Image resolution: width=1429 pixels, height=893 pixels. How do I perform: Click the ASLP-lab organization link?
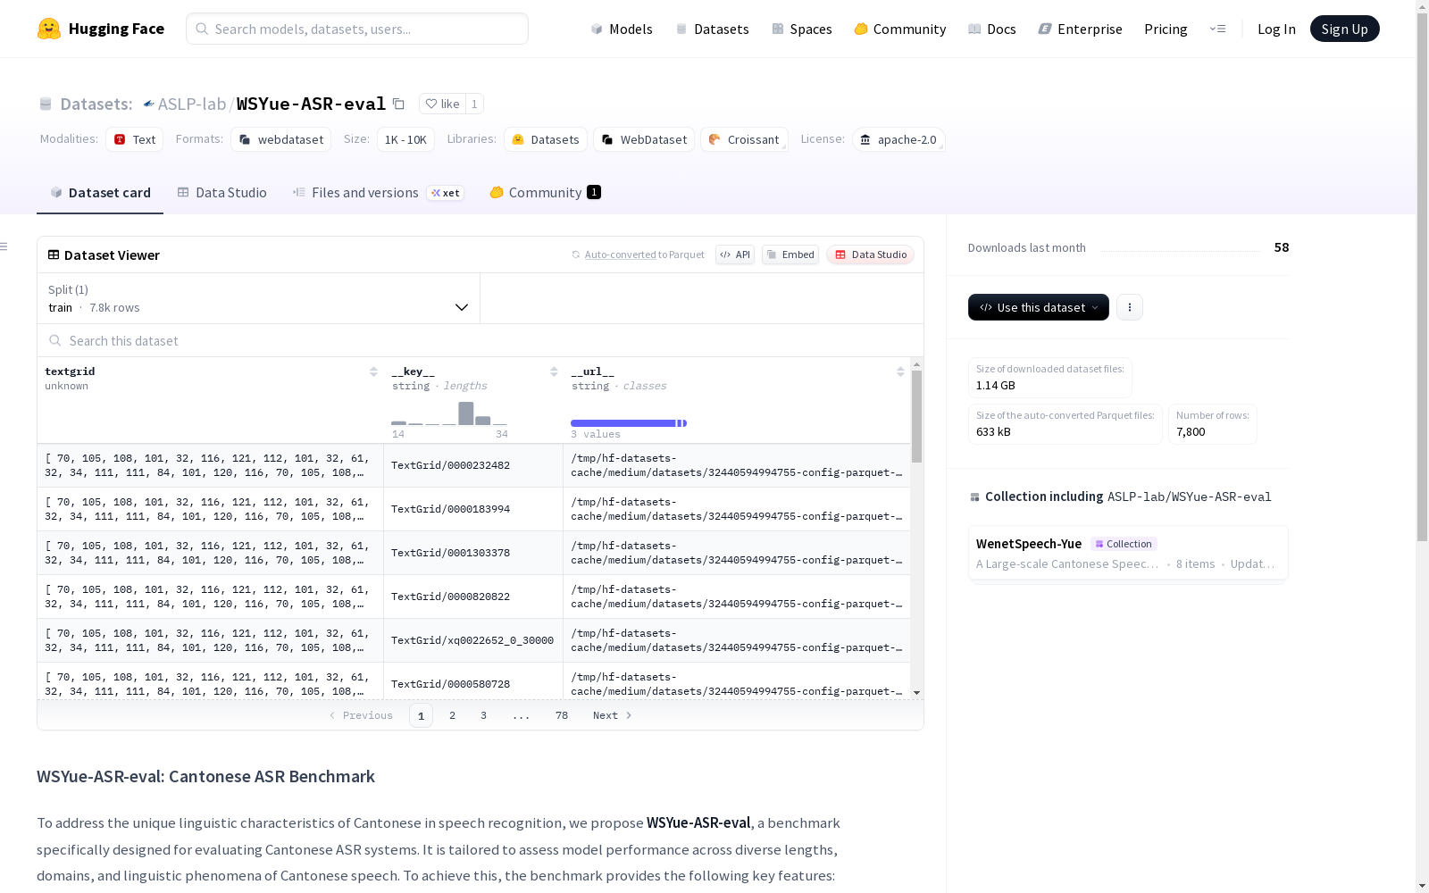(192, 104)
